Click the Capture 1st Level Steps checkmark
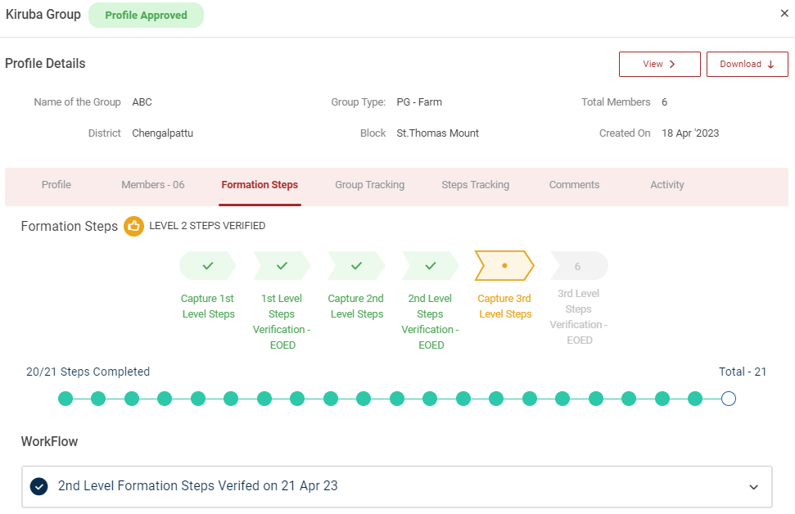The height and width of the screenshot is (514, 795). 208,266
